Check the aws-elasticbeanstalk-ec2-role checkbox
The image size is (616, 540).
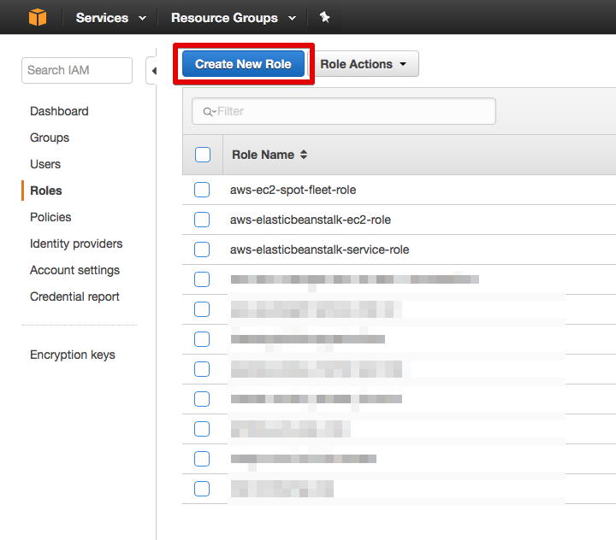coord(202,220)
